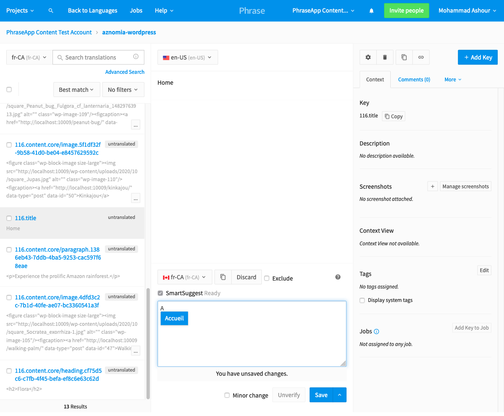Click the notification bell in the top bar
504x416 pixels.
(371, 10)
